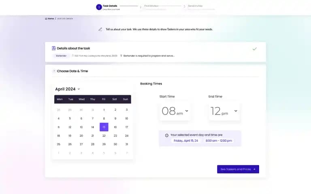Click the Bartender is required description text

[x=149, y=56]
